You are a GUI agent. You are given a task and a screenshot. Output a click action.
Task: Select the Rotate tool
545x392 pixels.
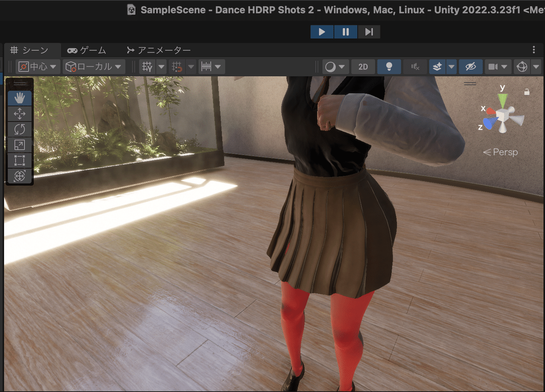pos(19,129)
